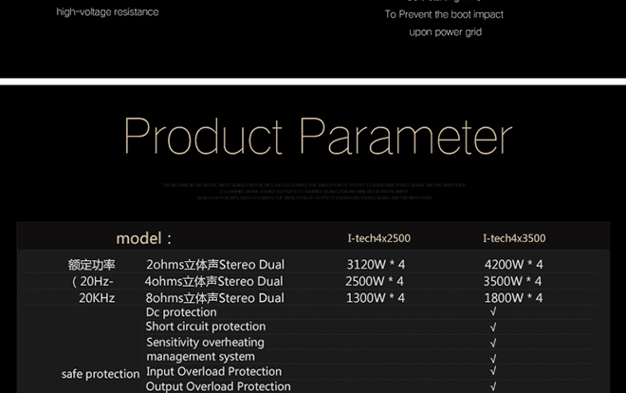Click the '3500W * 4' power value
The height and width of the screenshot is (393, 626).
coord(512,281)
